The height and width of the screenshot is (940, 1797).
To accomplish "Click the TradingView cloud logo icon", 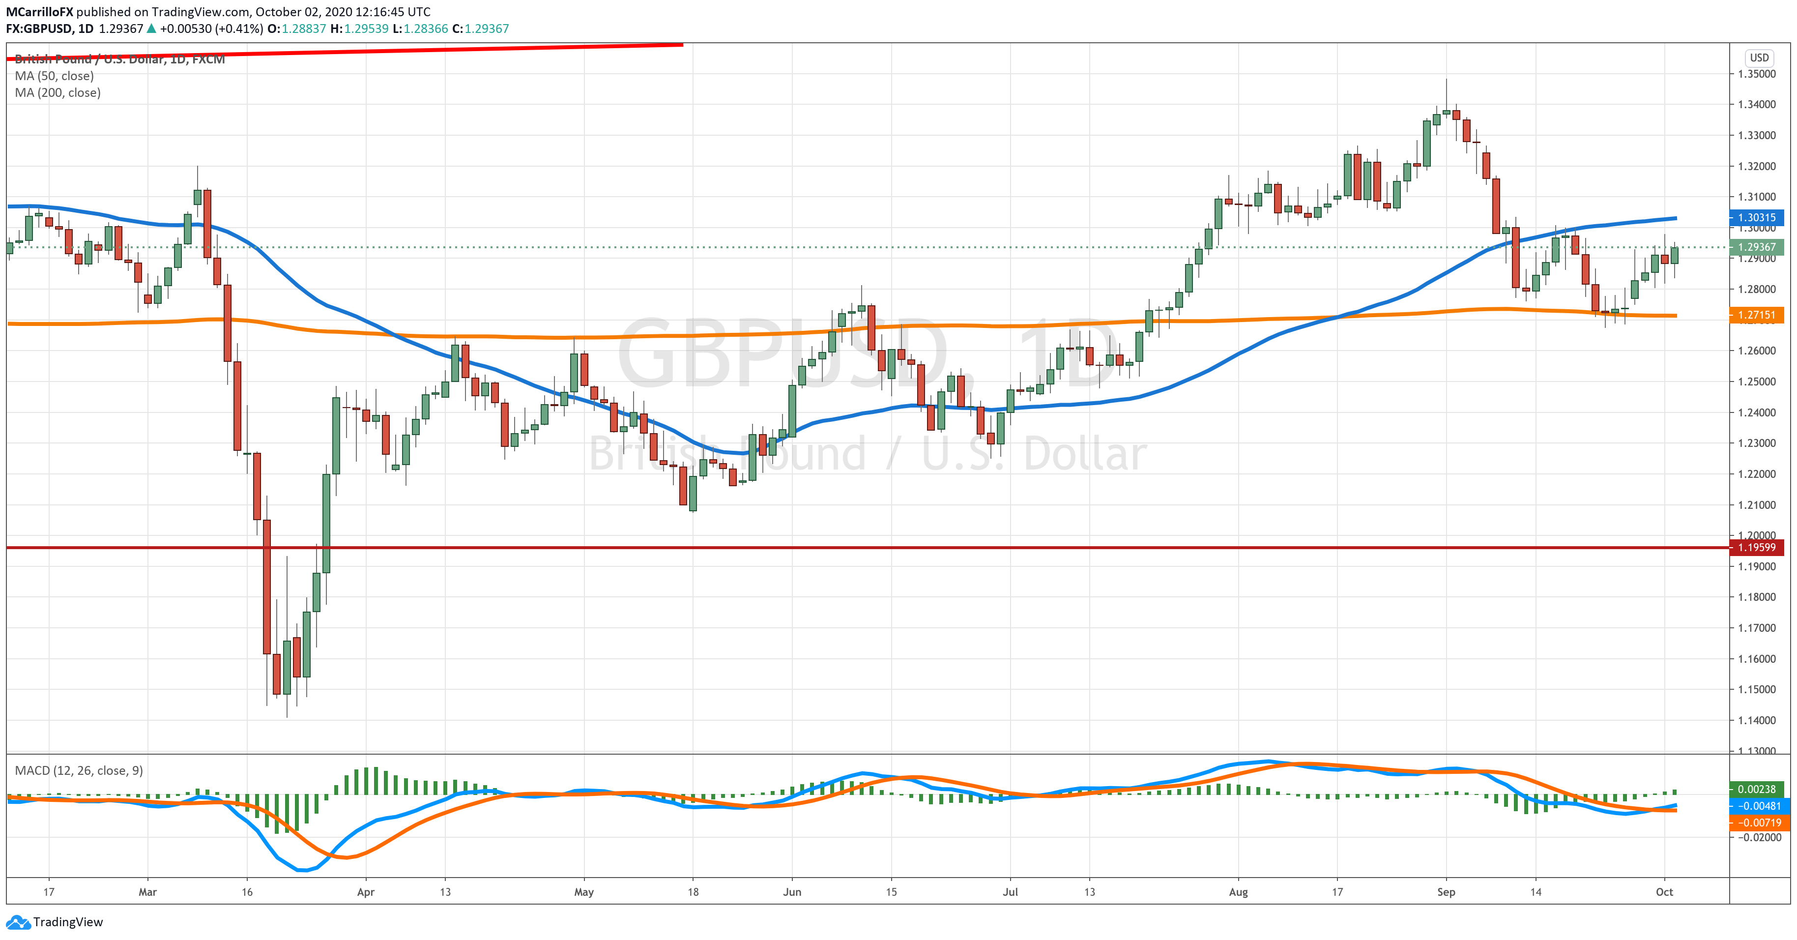I will 18,922.
